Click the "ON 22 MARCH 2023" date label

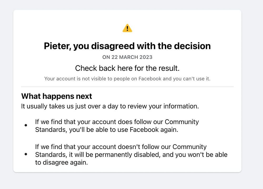click(127, 57)
